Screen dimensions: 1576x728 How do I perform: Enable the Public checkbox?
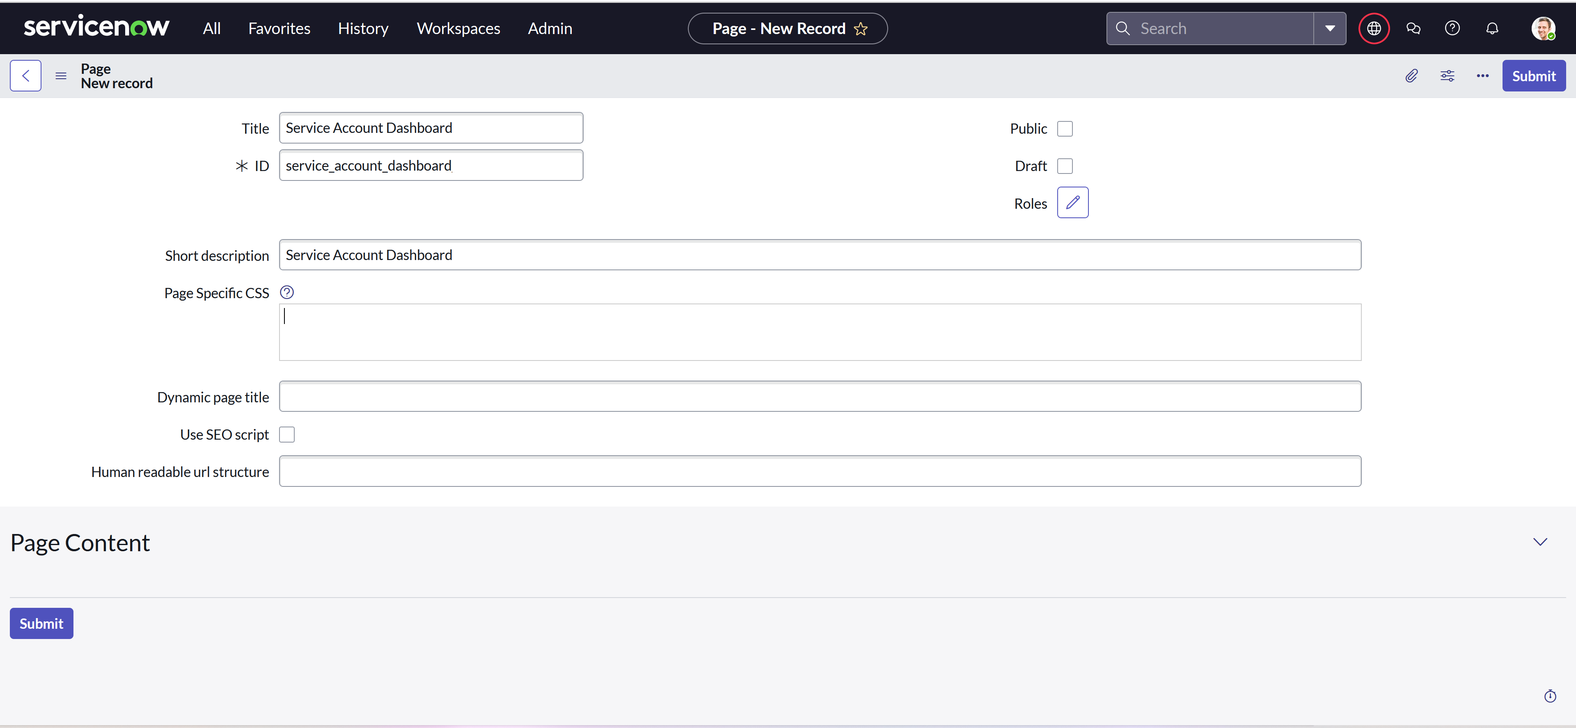pyautogui.click(x=1065, y=128)
